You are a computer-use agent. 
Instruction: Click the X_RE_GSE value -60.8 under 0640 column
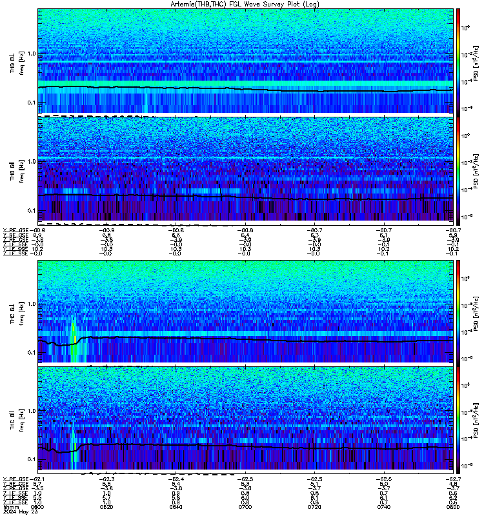coord(176,230)
